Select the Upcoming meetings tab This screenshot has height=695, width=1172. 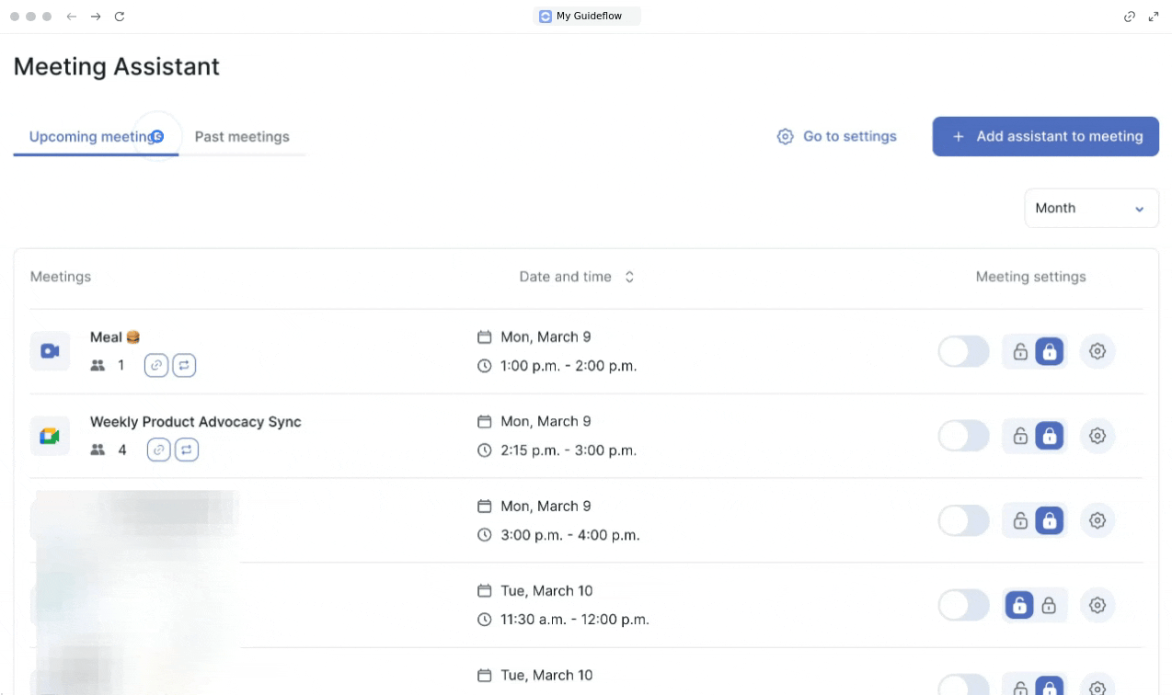point(92,136)
